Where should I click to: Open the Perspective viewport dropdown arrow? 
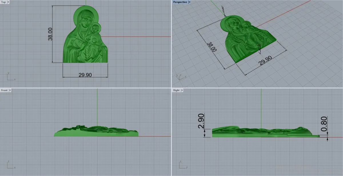[189, 2]
